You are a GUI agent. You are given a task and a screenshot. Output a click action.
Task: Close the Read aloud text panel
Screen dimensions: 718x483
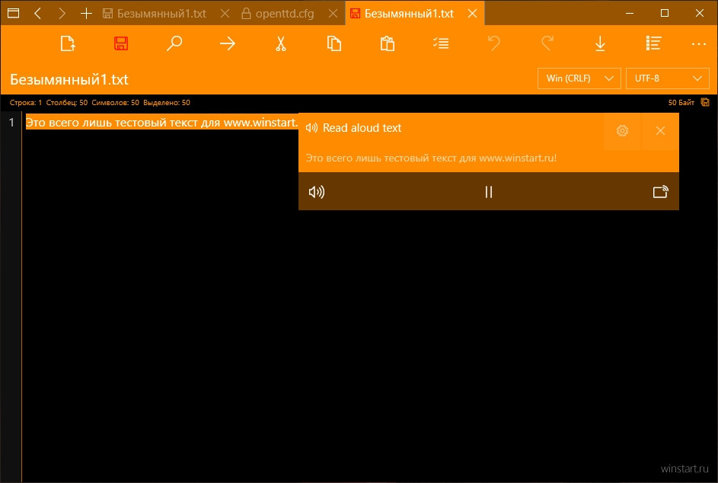click(x=660, y=131)
